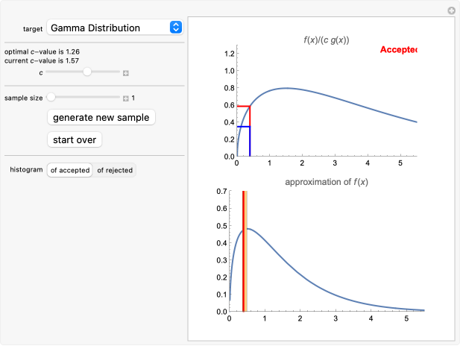Screen dimensions: 460x346
Task: Click the blue horizontal line in upper plot
Action: [x=243, y=127]
